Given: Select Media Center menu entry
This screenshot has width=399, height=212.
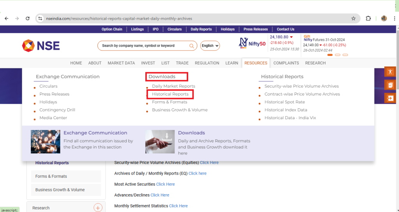Looking at the screenshot, I should [53, 118].
